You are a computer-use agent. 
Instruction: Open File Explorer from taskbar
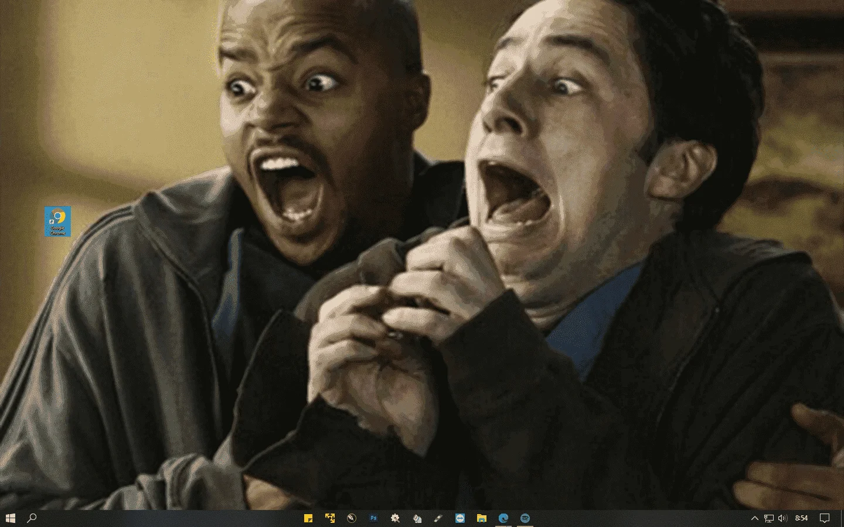pyautogui.click(x=482, y=518)
